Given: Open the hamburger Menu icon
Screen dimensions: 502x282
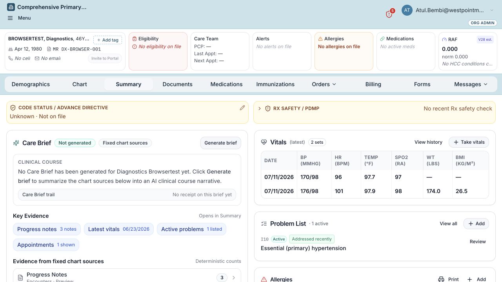Looking at the screenshot, I should pos(10,18).
